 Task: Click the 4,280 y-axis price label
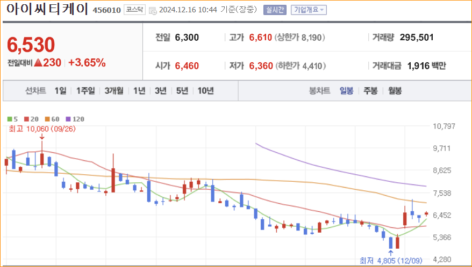coord(441,259)
